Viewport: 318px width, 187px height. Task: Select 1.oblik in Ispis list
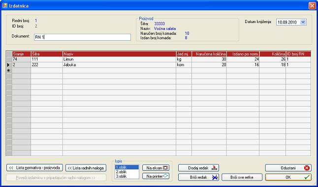point(127,167)
